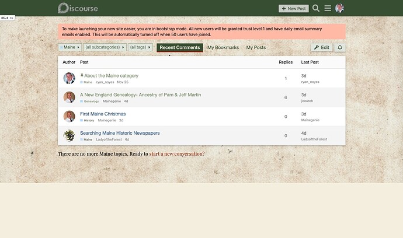
Task: Sort by Last Post column header
Action: 310,62
